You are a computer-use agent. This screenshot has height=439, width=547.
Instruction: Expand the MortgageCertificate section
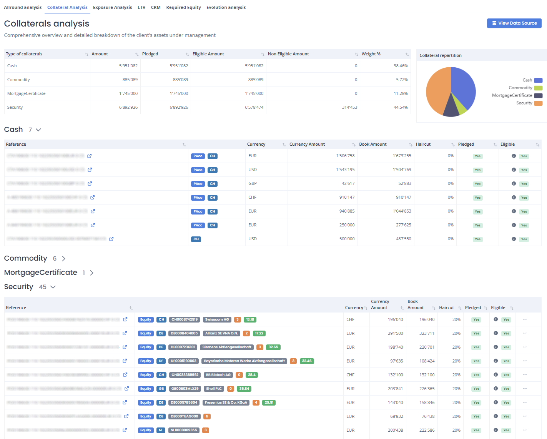coord(91,273)
